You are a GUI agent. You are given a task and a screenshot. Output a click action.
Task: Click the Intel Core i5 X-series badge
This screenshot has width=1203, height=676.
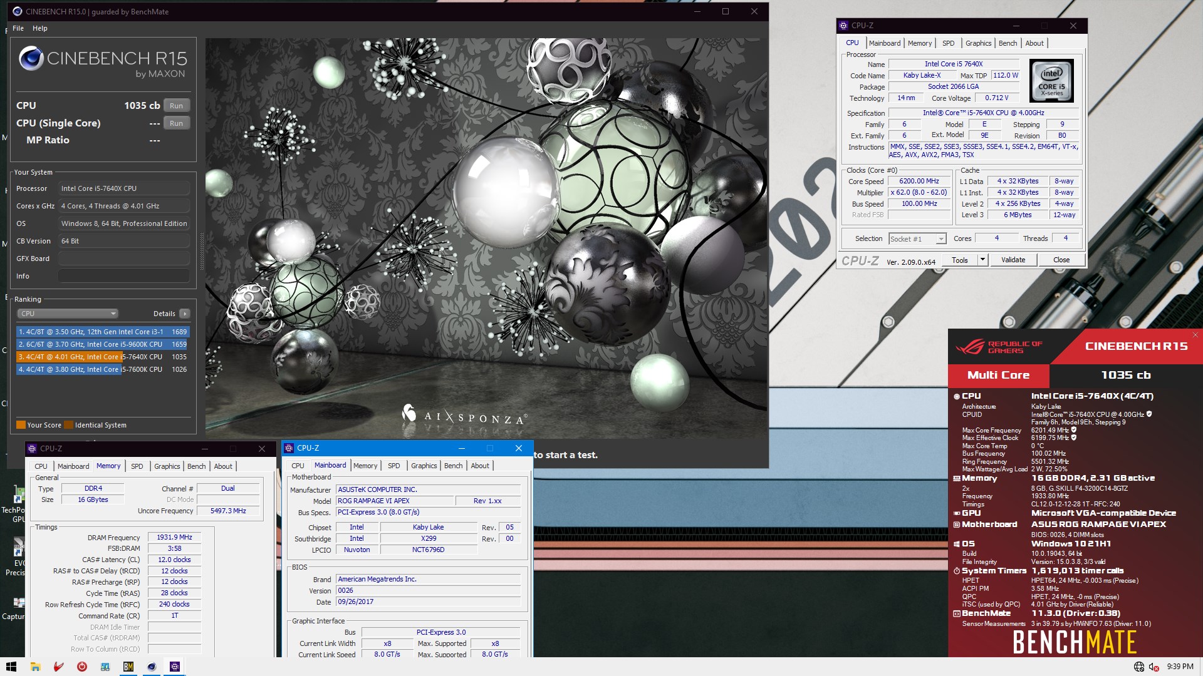point(1051,81)
